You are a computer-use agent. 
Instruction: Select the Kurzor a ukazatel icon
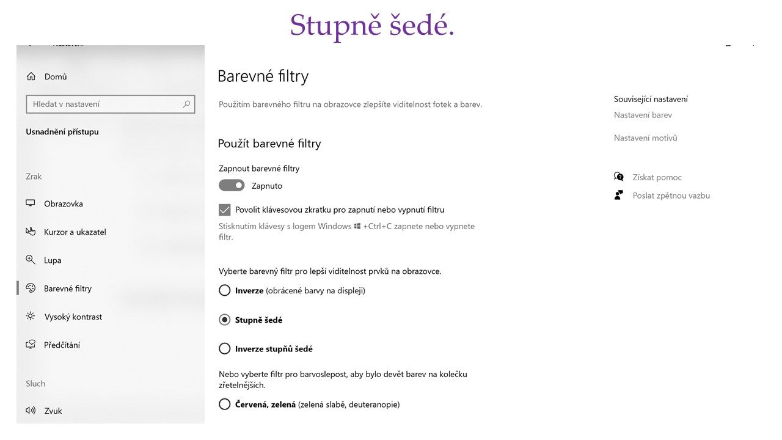point(31,232)
